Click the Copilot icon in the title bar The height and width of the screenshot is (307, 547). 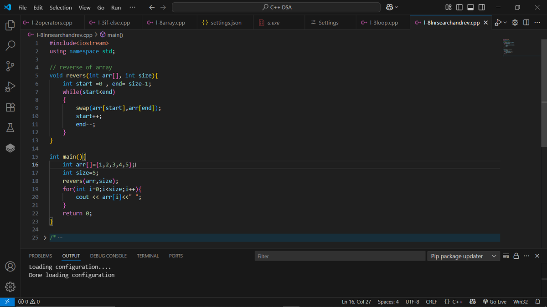[x=390, y=7]
